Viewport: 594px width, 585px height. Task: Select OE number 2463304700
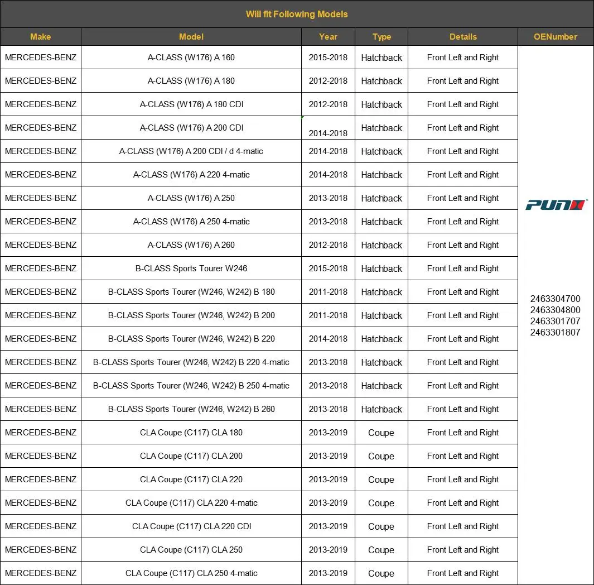(x=555, y=299)
